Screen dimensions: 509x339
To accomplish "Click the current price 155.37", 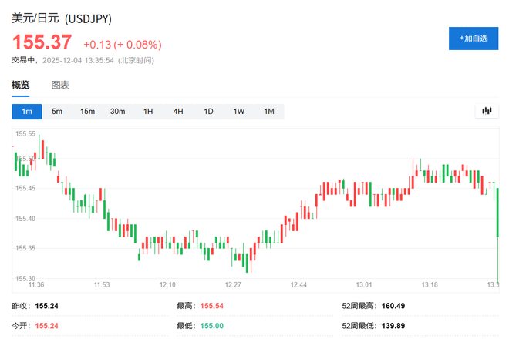I will 42,43.
